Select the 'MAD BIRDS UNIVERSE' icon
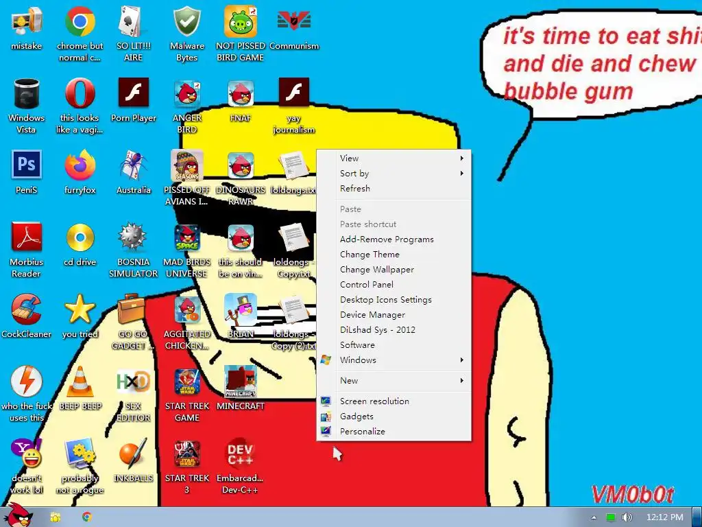 point(186,250)
